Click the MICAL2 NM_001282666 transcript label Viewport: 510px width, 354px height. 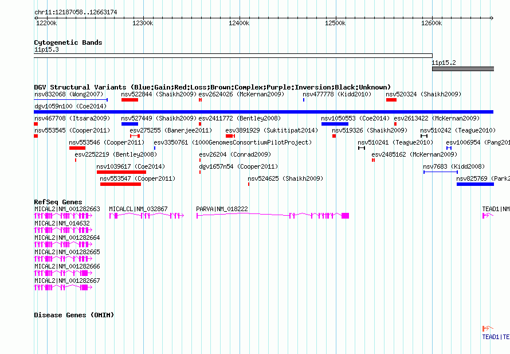(67, 266)
